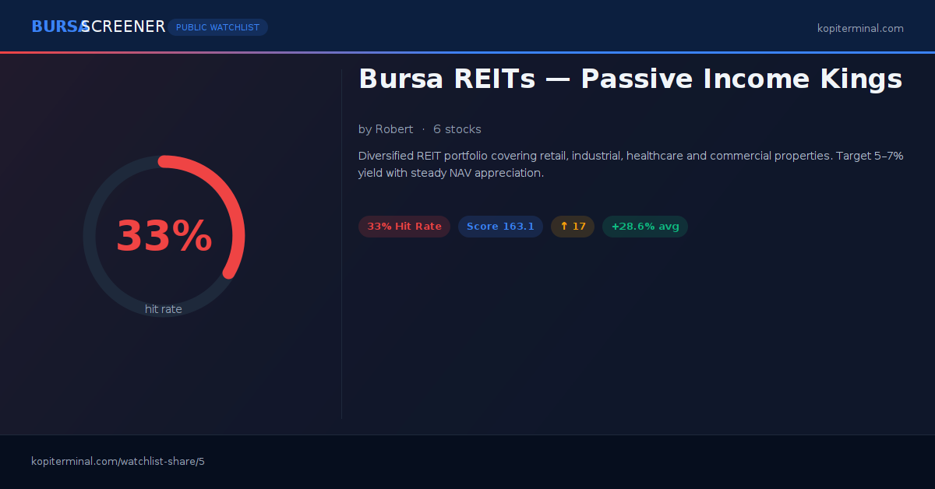The height and width of the screenshot is (489, 935).
Task: Click the '6 stocks' count
Action: (457, 129)
